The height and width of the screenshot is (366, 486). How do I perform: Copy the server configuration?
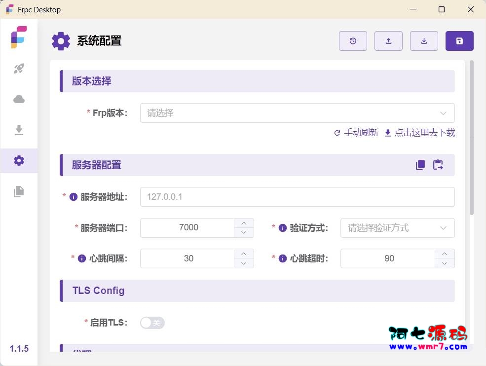coord(420,165)
